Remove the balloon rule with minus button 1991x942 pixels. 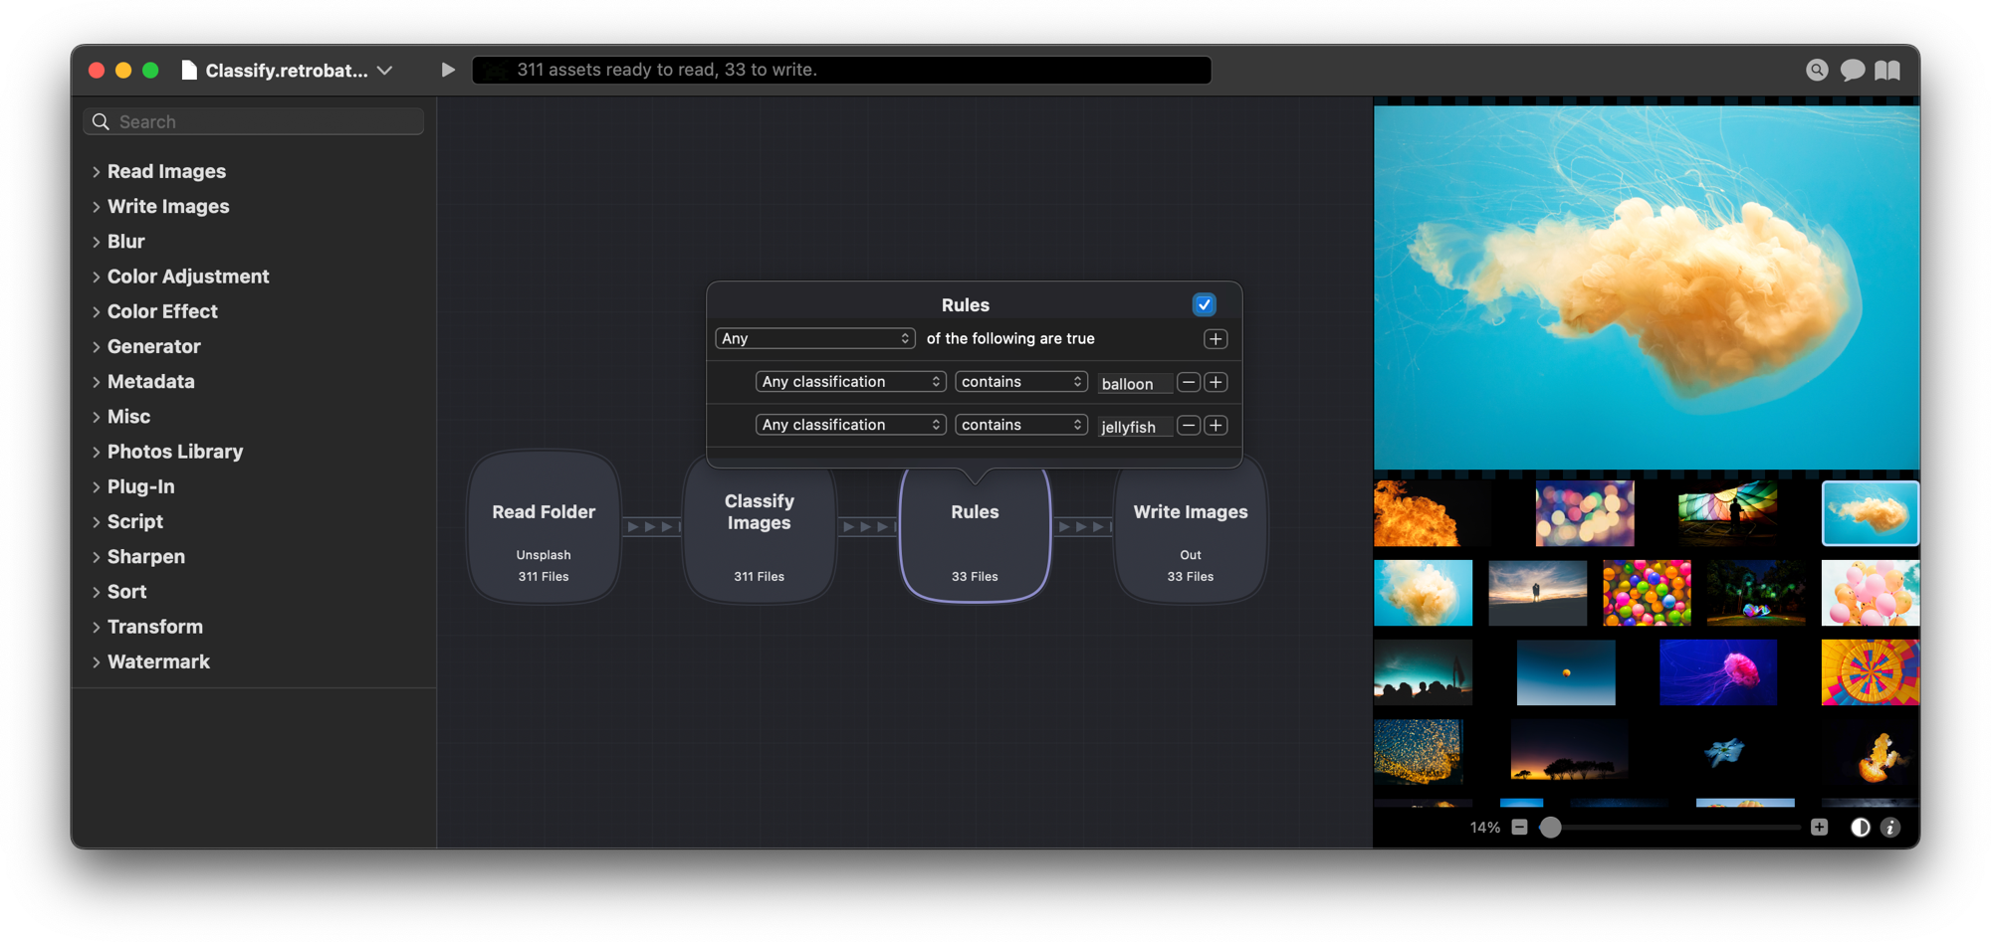pos(1188,382)
